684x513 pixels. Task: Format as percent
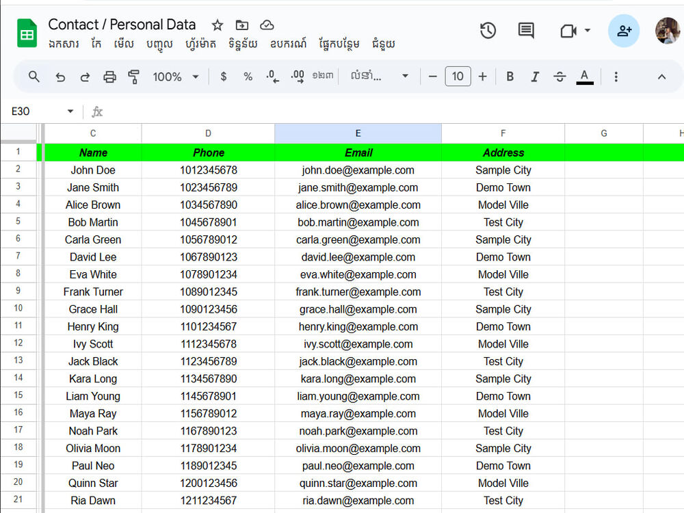(x=248, y=77)
